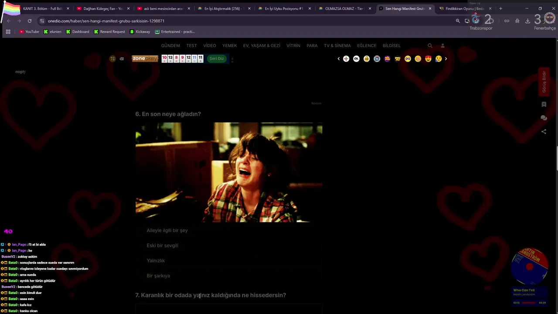Open TEST menu section
The width and height of the screenshot is (558, 314).
click(191, 45)
